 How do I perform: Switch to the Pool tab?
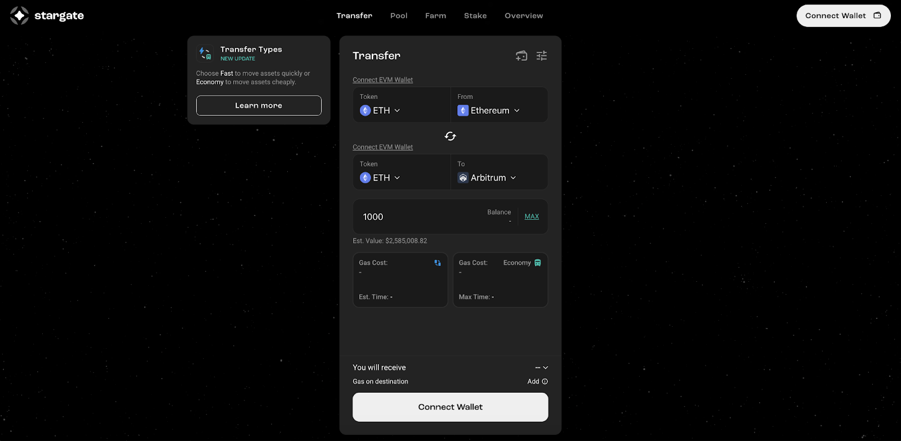399,16
